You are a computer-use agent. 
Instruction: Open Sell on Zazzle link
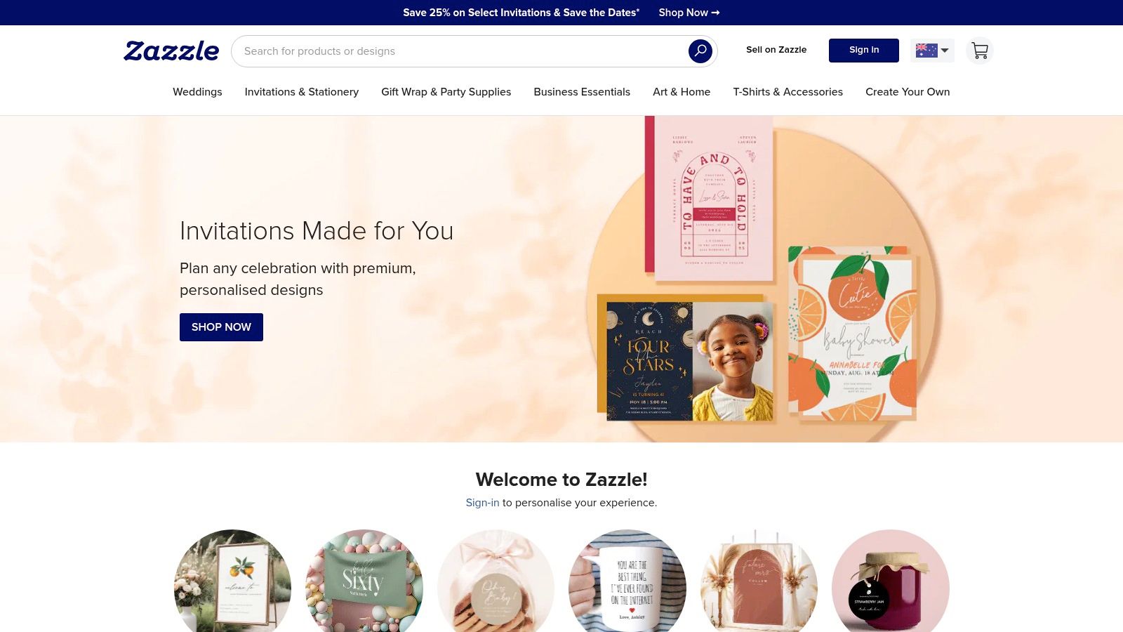click(776, 50)
